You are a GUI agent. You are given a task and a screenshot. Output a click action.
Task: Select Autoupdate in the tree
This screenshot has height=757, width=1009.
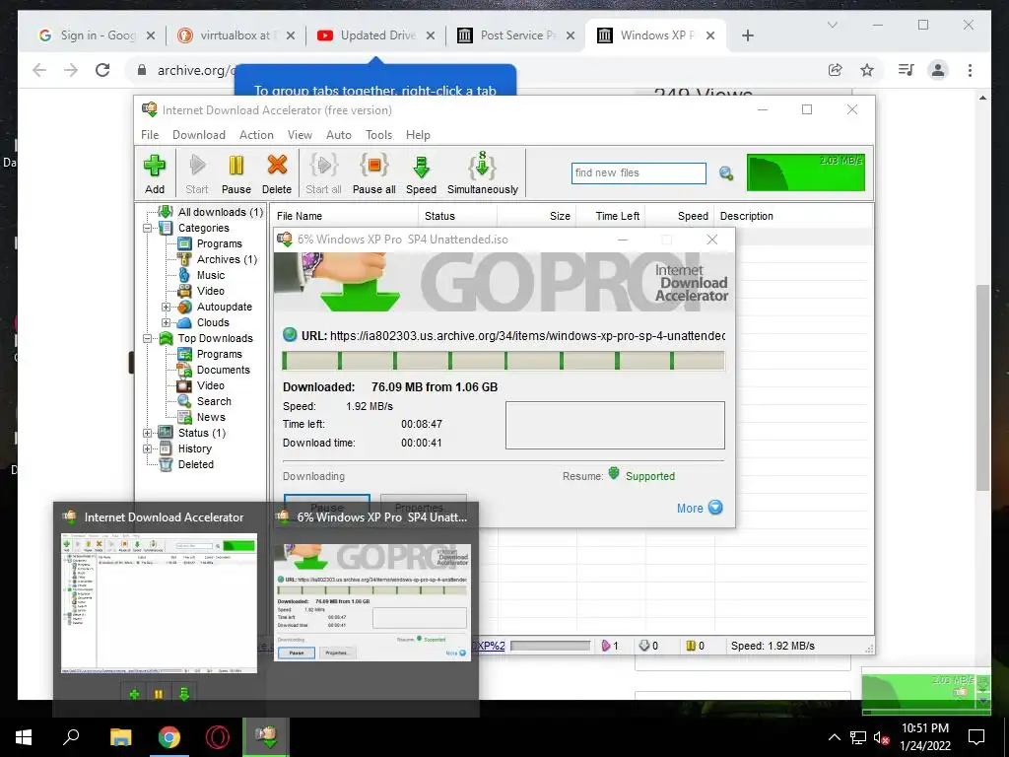224,307
